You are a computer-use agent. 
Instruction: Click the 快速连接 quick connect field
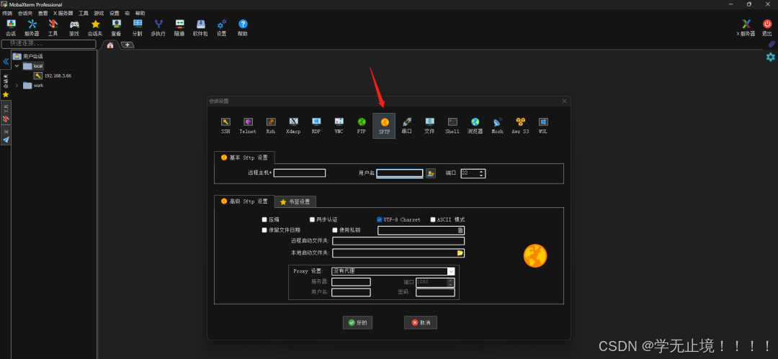click(49, 44)
